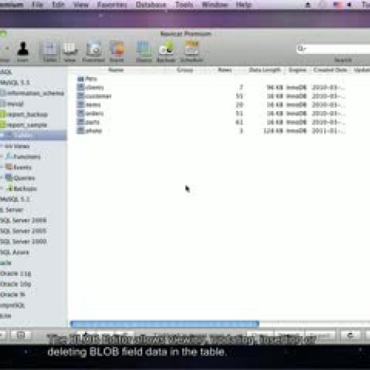Viewport: 370px width, 370px height.
Task: Collapse the Tables node in sidebar
Action: [1, 135]
